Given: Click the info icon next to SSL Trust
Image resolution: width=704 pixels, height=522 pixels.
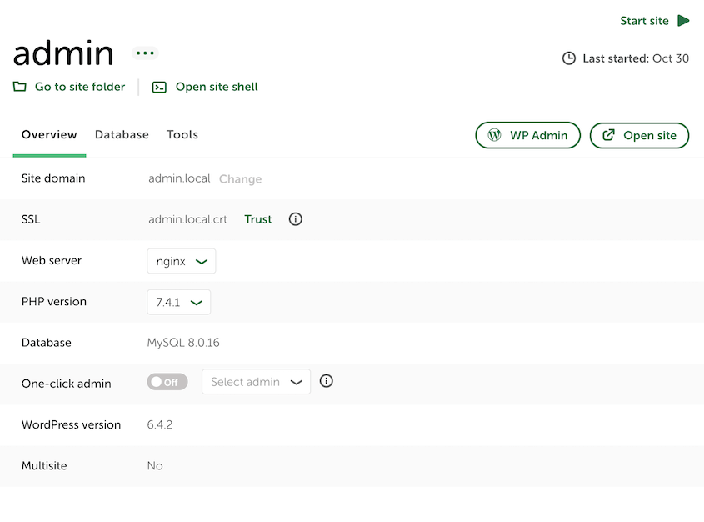Looking at the screenshot, I should click(x=296, y=219).
